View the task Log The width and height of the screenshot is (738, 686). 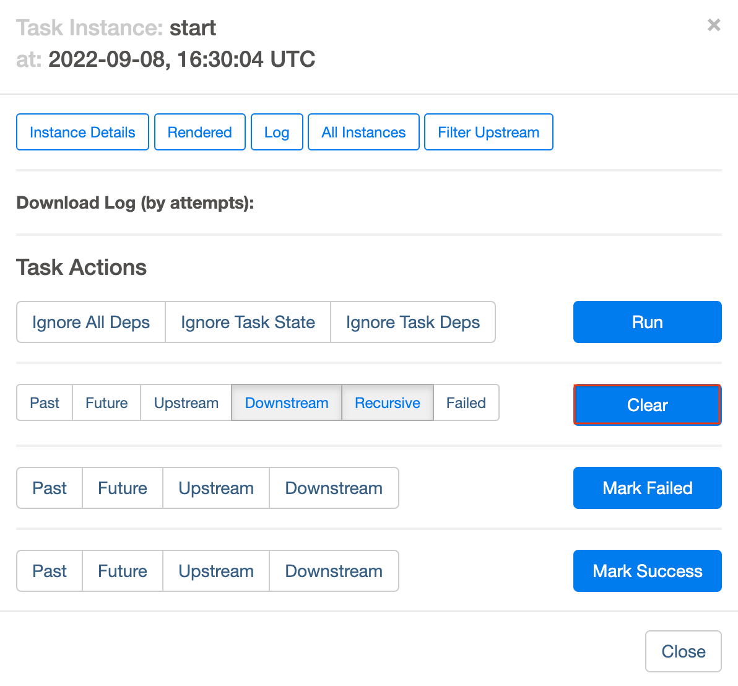click(x=277, y=132)
